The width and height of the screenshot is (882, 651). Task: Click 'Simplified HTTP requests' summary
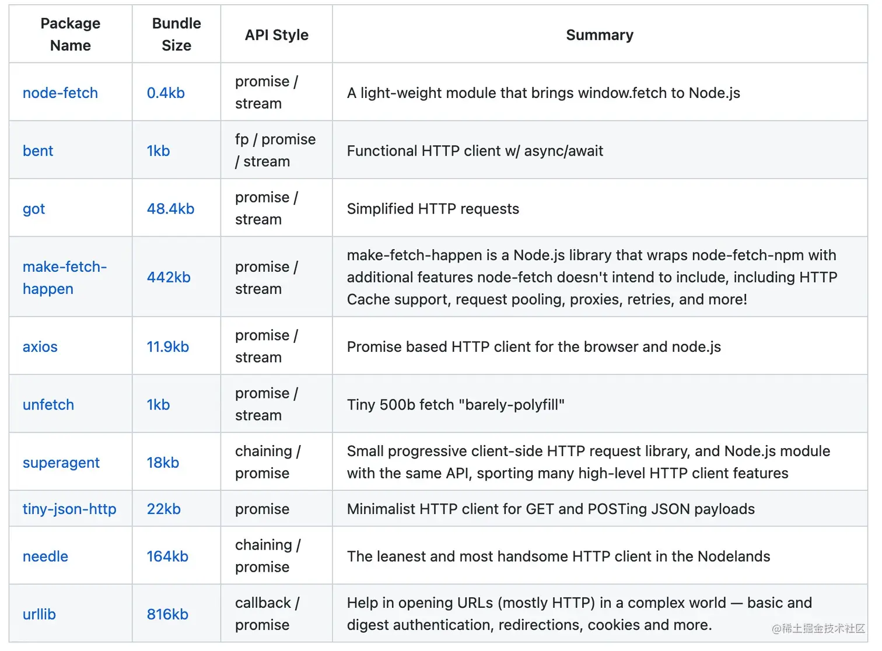pos(433,208)
